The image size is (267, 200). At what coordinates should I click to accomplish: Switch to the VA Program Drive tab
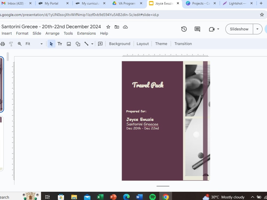[x=127, y=3]
